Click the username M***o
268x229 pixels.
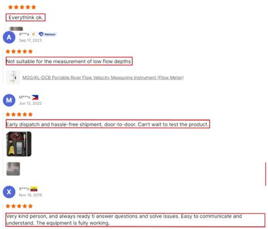(x=24, y=97)
